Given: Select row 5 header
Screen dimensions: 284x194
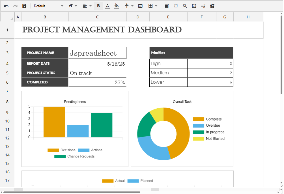Looking at the screenshot, I should click(7, 73).
